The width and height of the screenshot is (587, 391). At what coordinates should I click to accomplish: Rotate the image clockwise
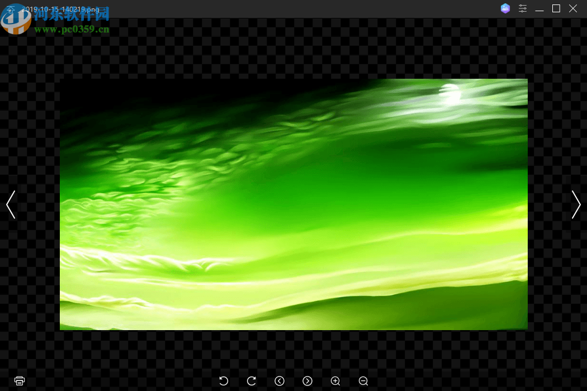(252, 381)
